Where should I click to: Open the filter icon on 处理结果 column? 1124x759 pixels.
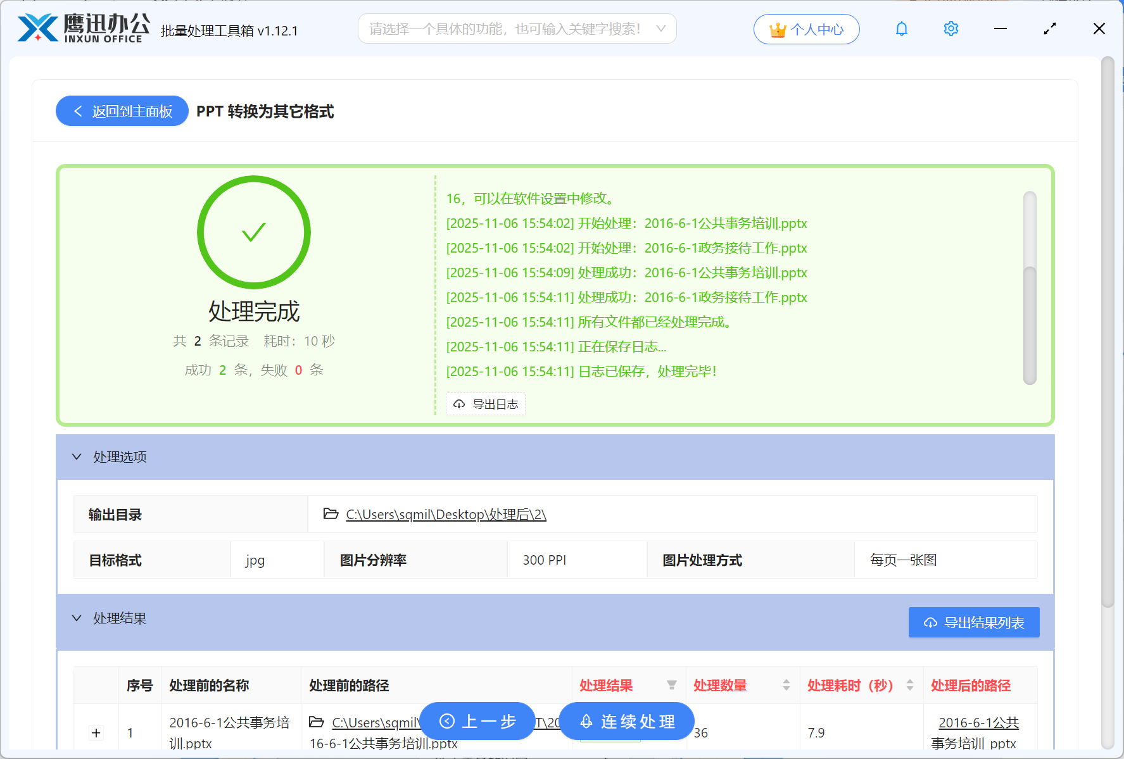click(671, 685)
